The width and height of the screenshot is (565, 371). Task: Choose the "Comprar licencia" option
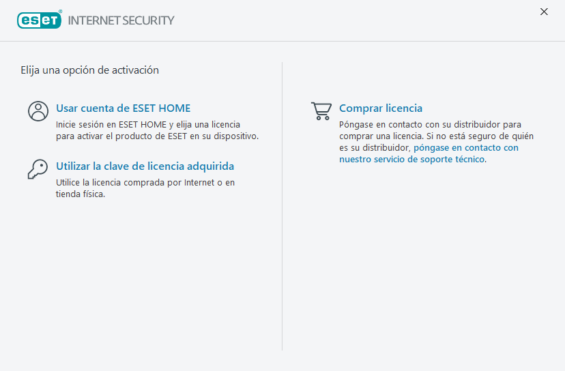point(381,108)
